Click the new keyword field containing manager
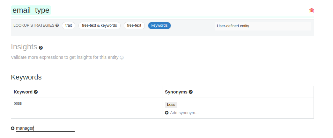This screenshot has width=333, height=138. 45,128
